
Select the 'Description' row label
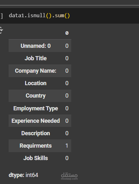[x=36, y=133]
